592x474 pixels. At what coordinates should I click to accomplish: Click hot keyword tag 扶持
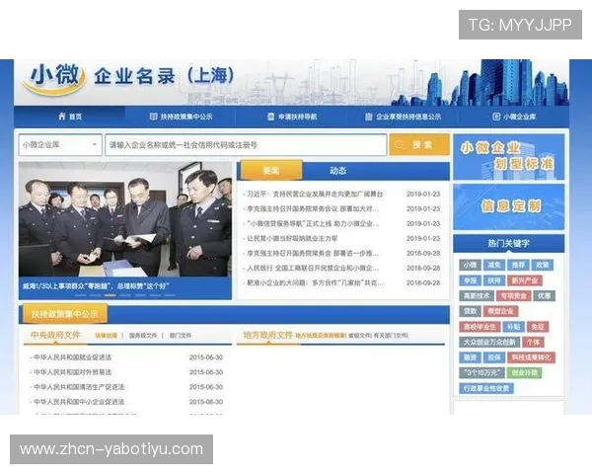pyautogui.click(x=494, y=280)
